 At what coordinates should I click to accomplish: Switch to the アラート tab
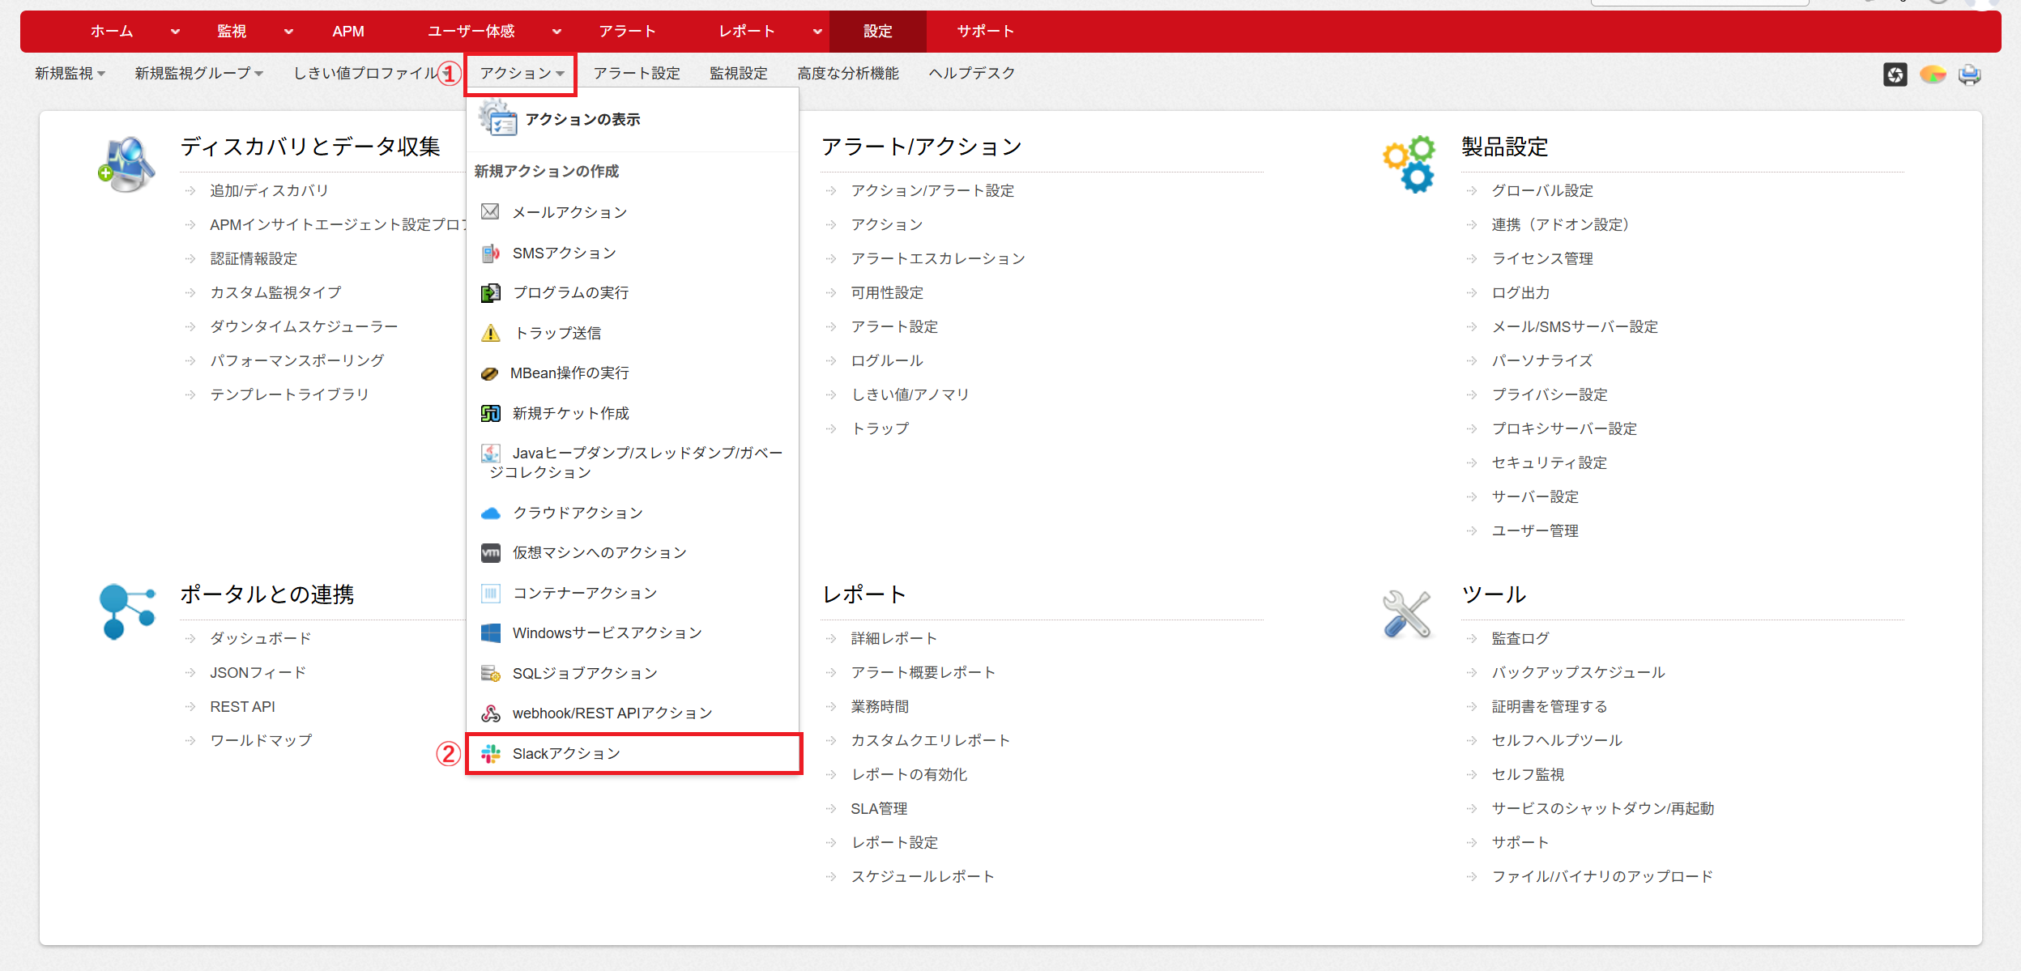point(627,32)
